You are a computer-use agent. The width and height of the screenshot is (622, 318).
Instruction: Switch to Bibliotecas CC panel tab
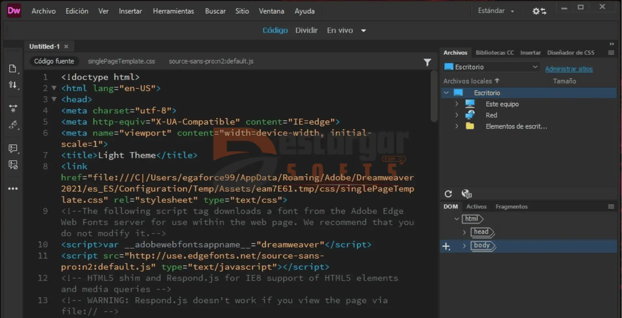click(x=495, y=52)
